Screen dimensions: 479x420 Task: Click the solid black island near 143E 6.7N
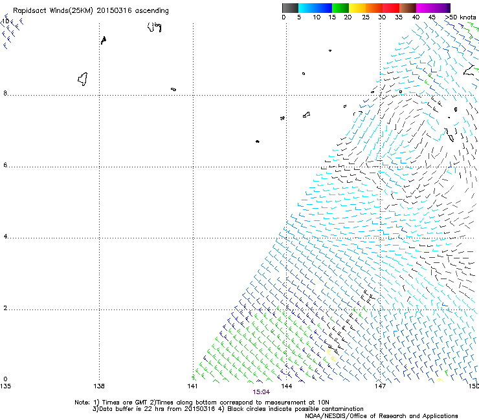click(x=258, y=142)
